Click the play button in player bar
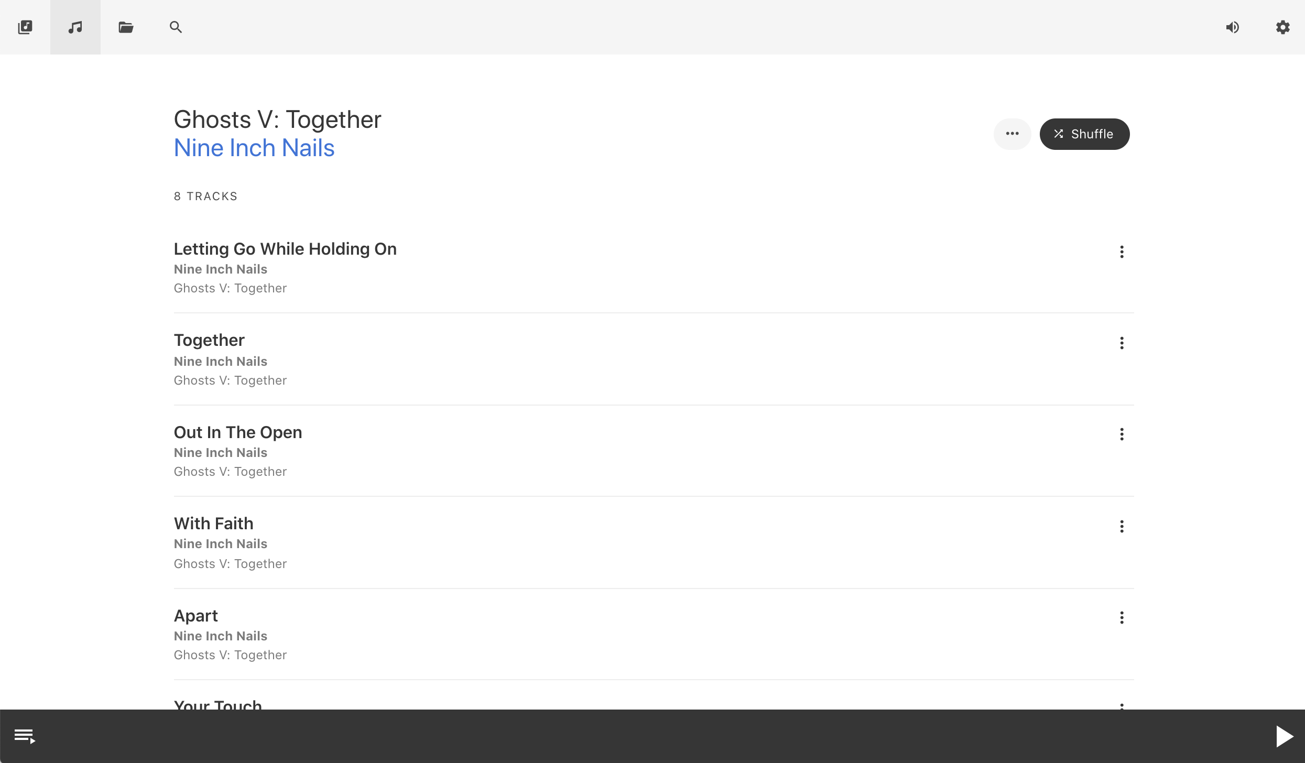The height and width of the screenshot is (763, 1305). pyautogui.click(x=1284, y=736)
